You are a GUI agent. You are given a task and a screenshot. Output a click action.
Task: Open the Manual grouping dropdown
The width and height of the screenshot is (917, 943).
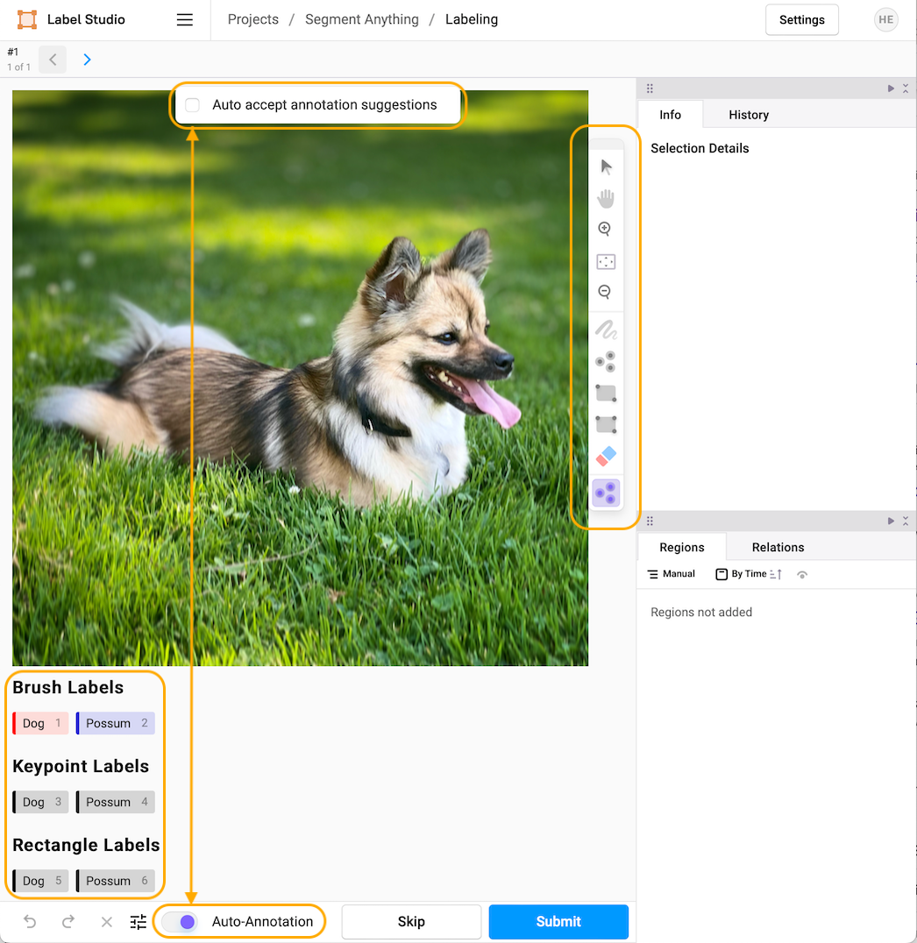(x=671, y=574)
